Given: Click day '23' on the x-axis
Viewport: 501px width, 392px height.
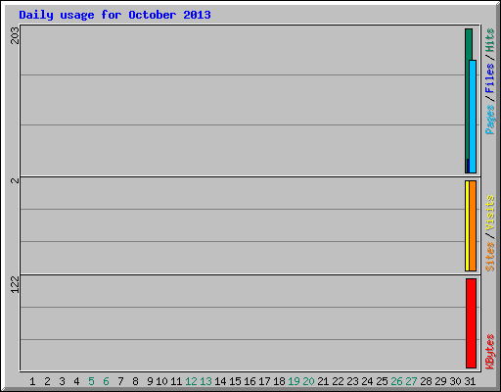Looking at the screenshot, I should tap(352, 381).
